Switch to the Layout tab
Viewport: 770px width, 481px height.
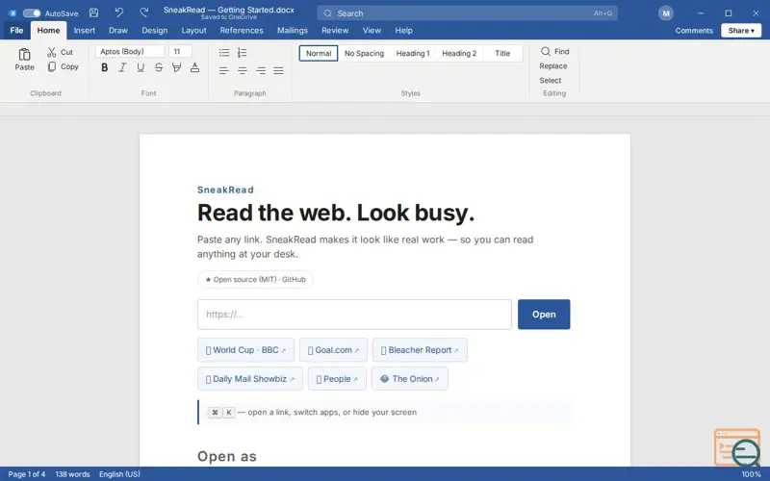pos(194,31)
